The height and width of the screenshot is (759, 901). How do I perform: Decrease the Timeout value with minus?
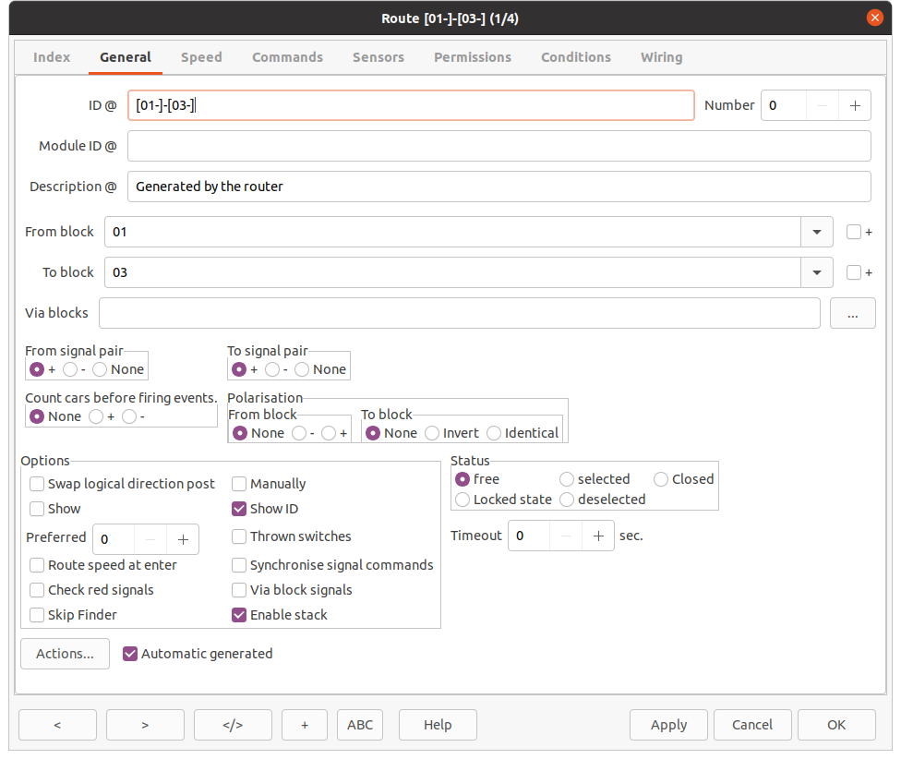pyautogui.click(x=566, y=536)
